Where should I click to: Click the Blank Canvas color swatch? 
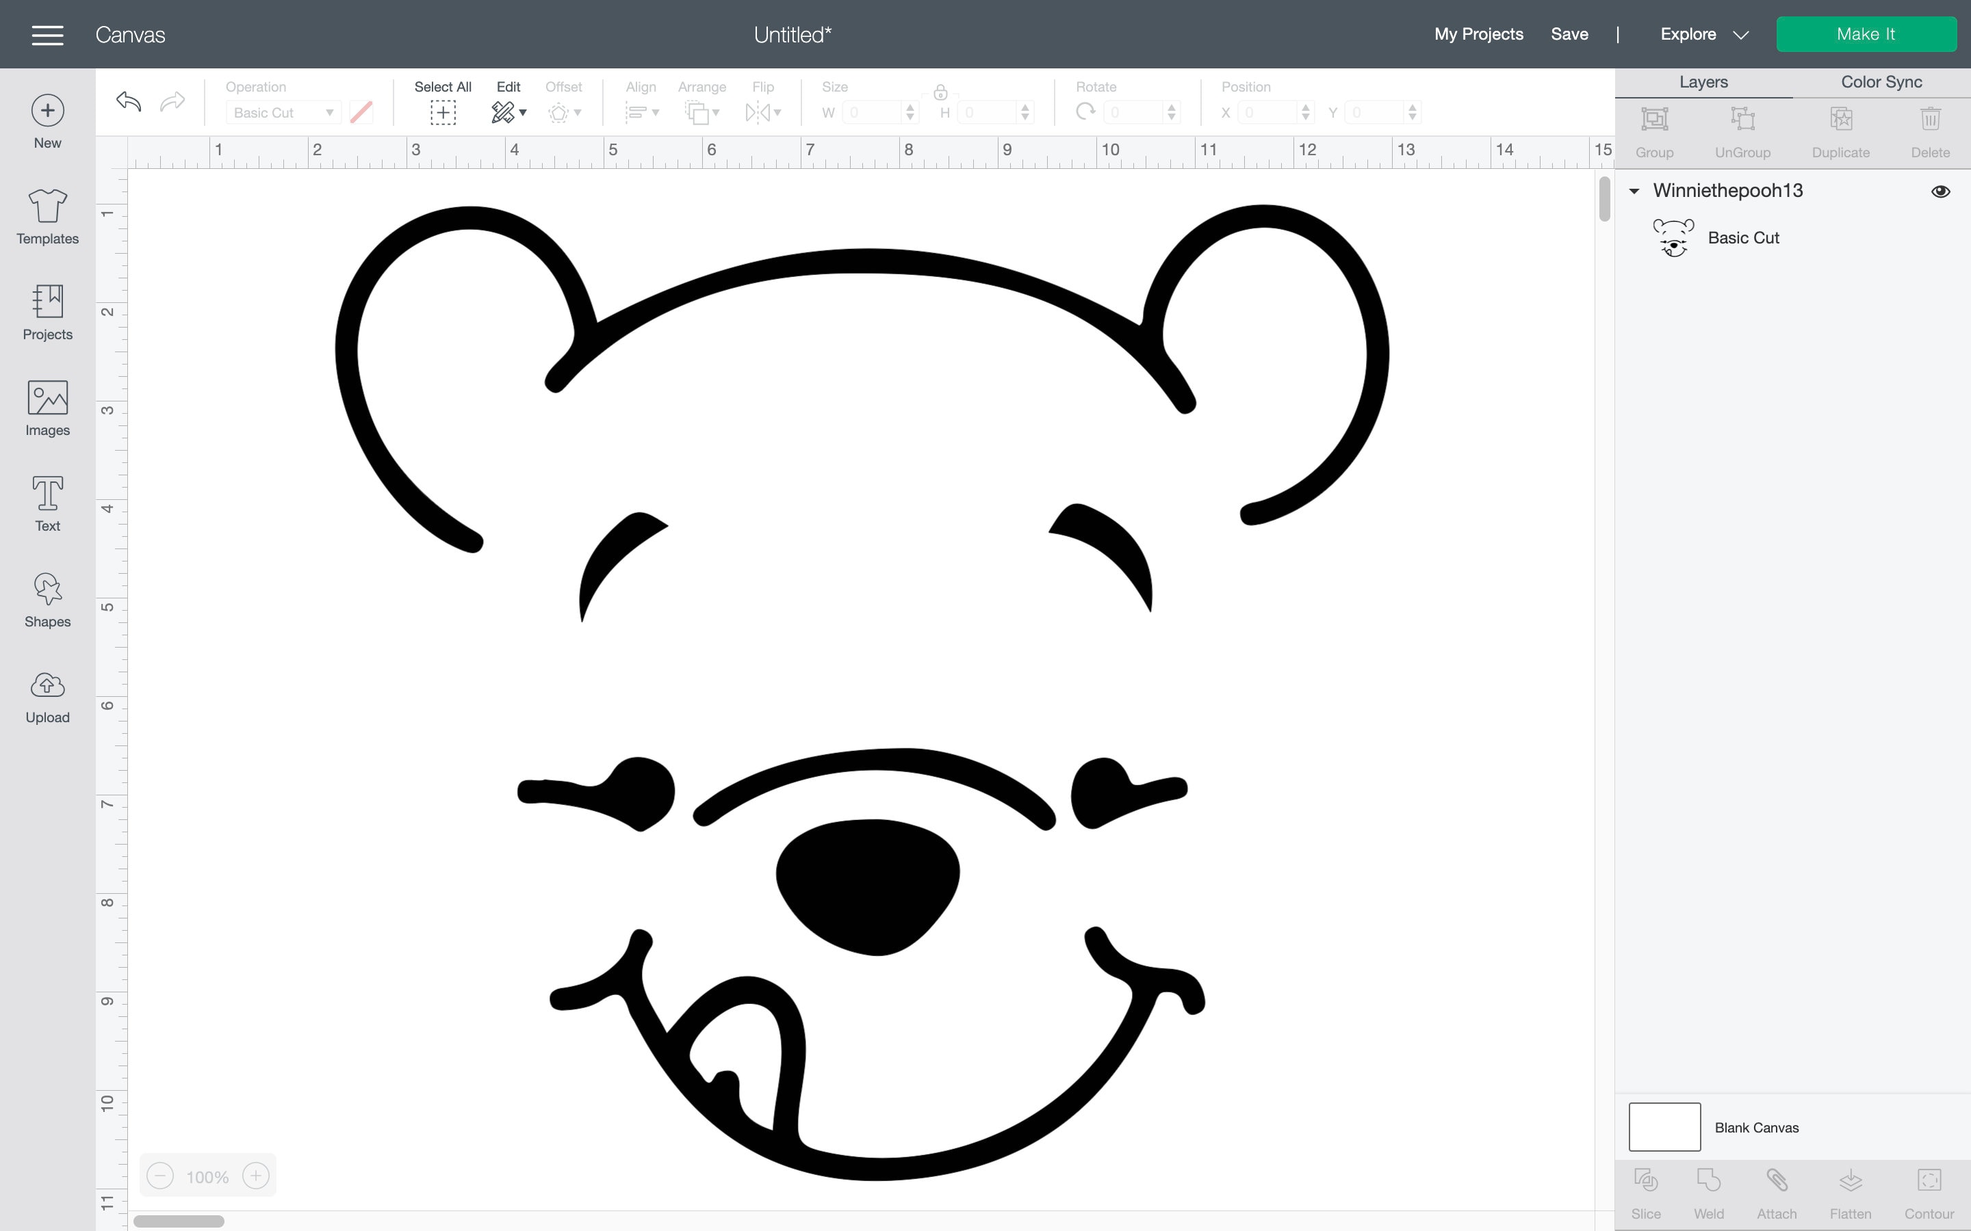1664,1127
